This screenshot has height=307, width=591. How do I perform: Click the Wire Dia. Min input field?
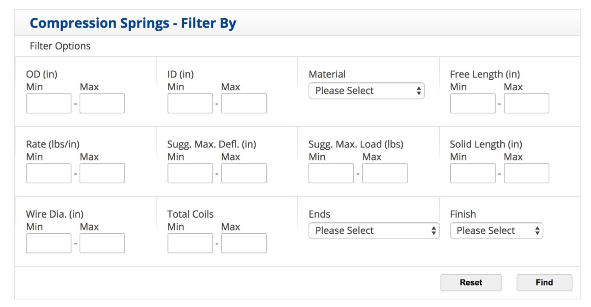49,243
